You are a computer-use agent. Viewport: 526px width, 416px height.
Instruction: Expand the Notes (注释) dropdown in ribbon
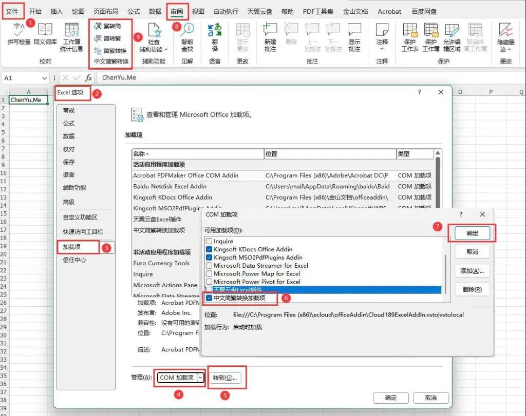[x=382, y=49]
